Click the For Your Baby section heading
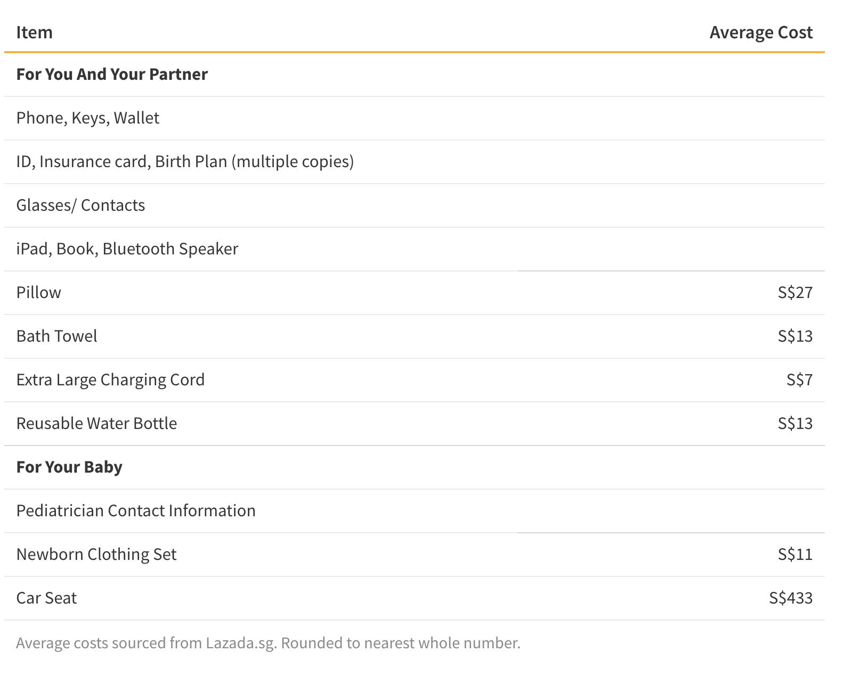 [69, 467]
